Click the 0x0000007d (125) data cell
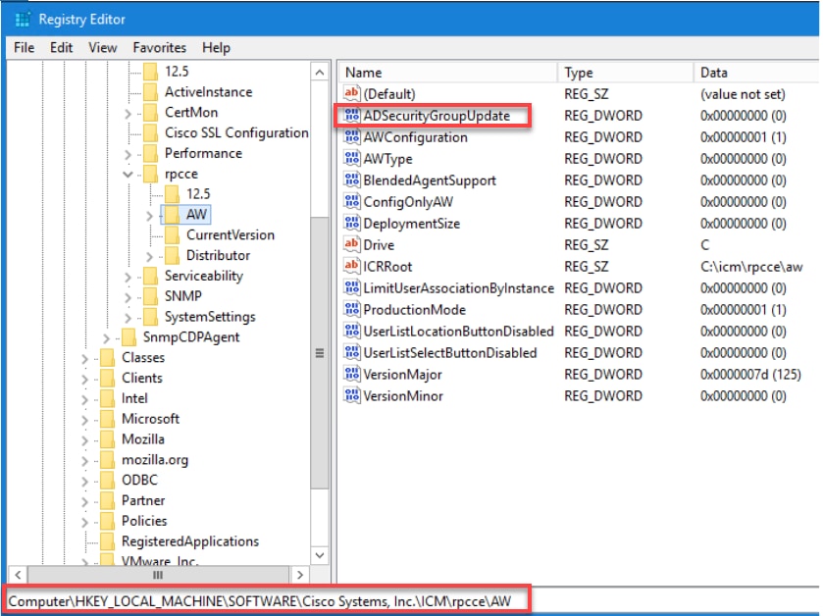 click(x=750, y=374)
